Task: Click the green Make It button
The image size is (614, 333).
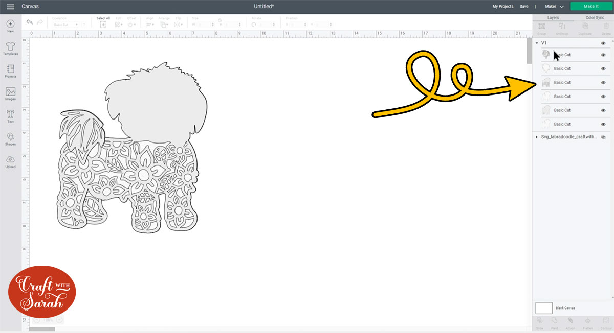Action: (591, 7)
